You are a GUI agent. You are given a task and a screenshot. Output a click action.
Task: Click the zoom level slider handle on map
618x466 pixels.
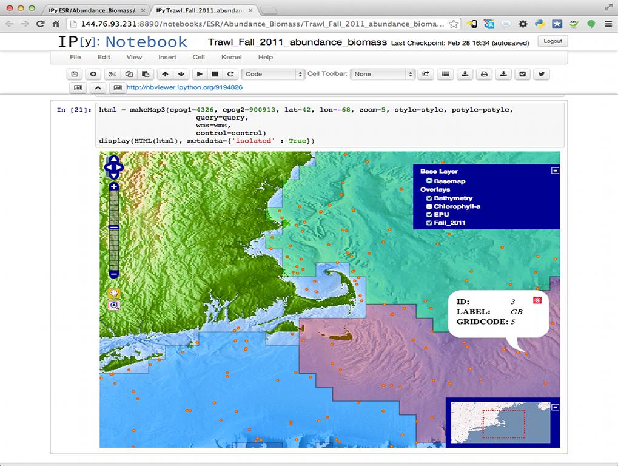(x=113, y=228)
